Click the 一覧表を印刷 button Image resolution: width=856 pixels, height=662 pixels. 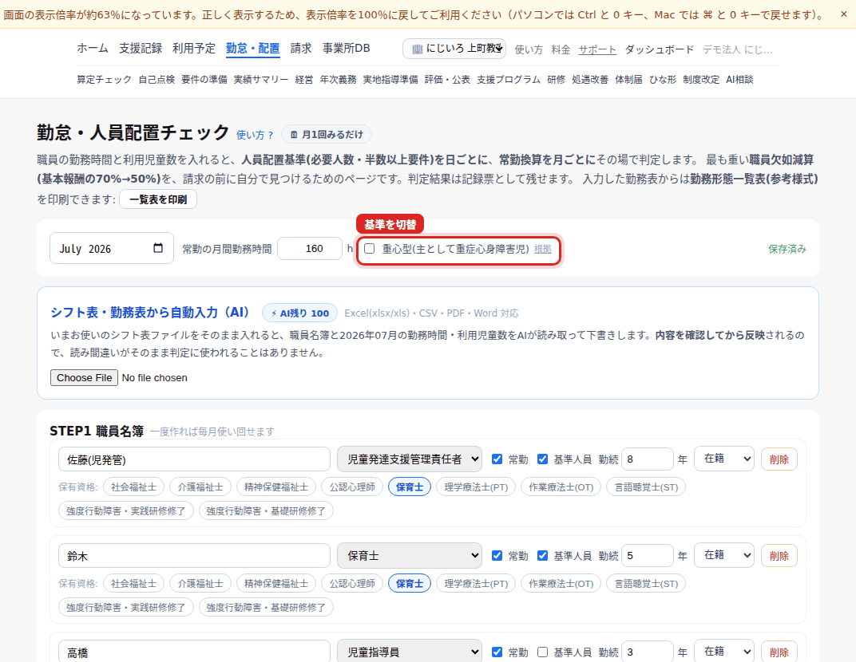tap(158, 199)
